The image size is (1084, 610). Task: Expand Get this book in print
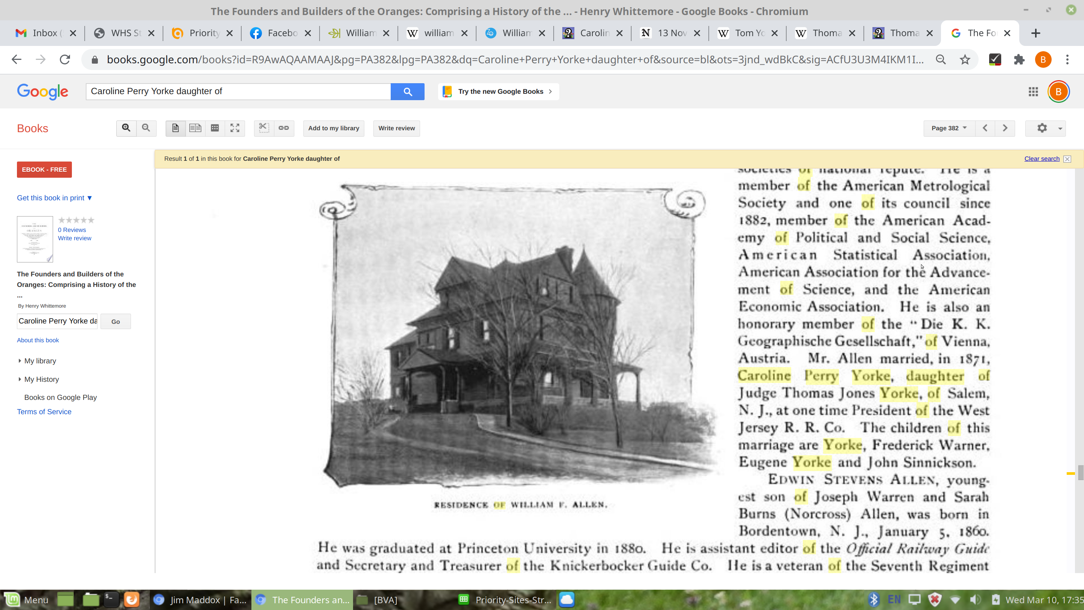click(x=54, y=198)
